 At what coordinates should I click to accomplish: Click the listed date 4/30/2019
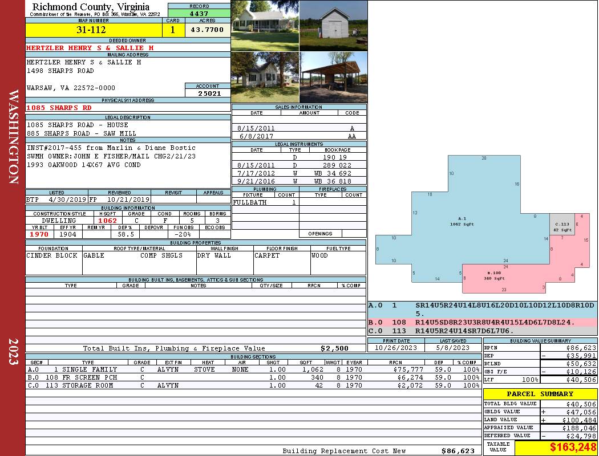click(68, 199)
